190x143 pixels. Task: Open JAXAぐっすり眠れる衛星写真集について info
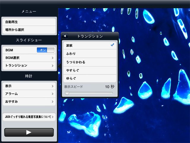click(x=29, y=117)
